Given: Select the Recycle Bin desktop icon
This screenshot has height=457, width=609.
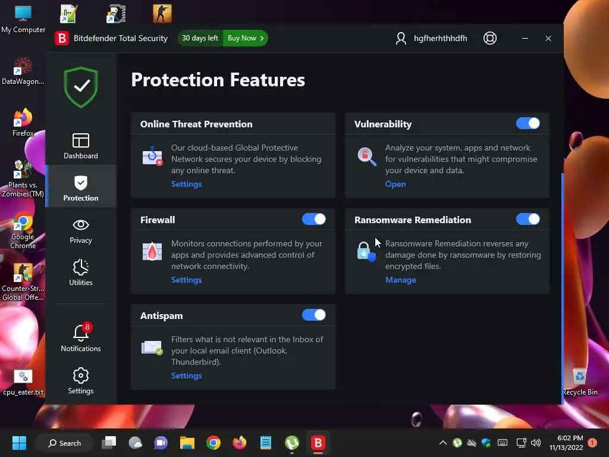Looking at the screenshot, I should click(x=580, y=381).
